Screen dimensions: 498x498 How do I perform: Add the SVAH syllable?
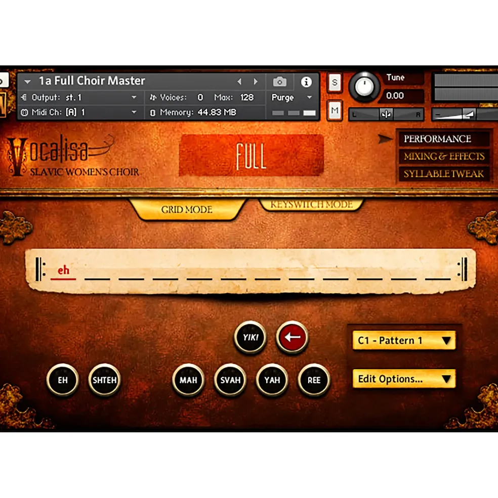tap(230, 380)
